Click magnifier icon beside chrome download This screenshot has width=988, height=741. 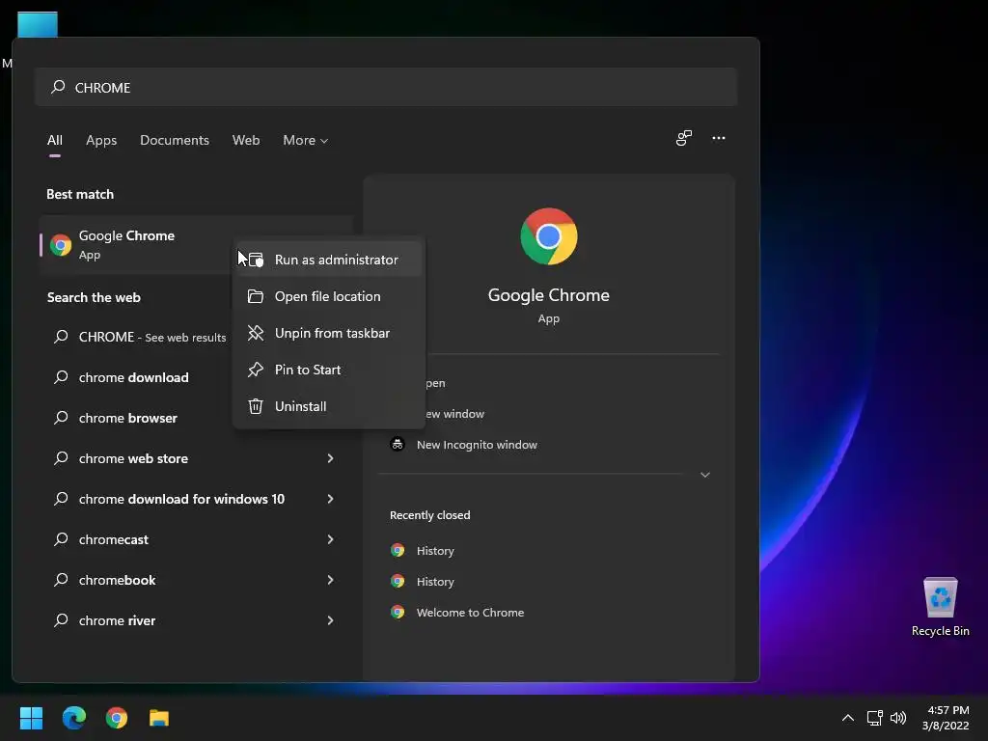coord(61,377)
